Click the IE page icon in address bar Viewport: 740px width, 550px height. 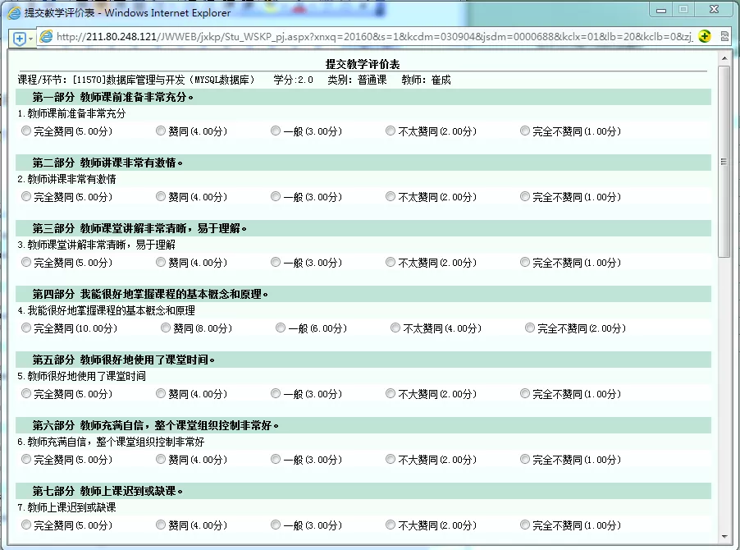tap(47, 37)
